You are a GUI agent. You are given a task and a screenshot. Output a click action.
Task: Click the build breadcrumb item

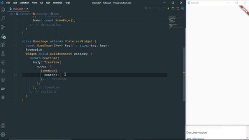tap(55, 14)
